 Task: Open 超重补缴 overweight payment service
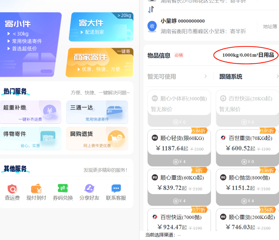pos(30,112)
